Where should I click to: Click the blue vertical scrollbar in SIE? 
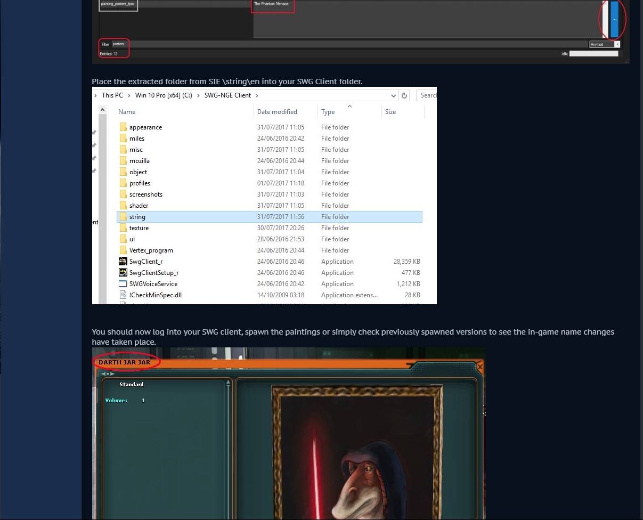[x=614, y=19]
